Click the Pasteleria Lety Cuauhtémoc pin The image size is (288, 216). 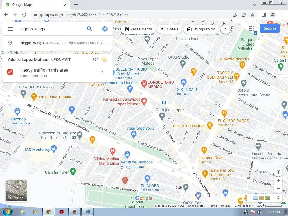205,174
